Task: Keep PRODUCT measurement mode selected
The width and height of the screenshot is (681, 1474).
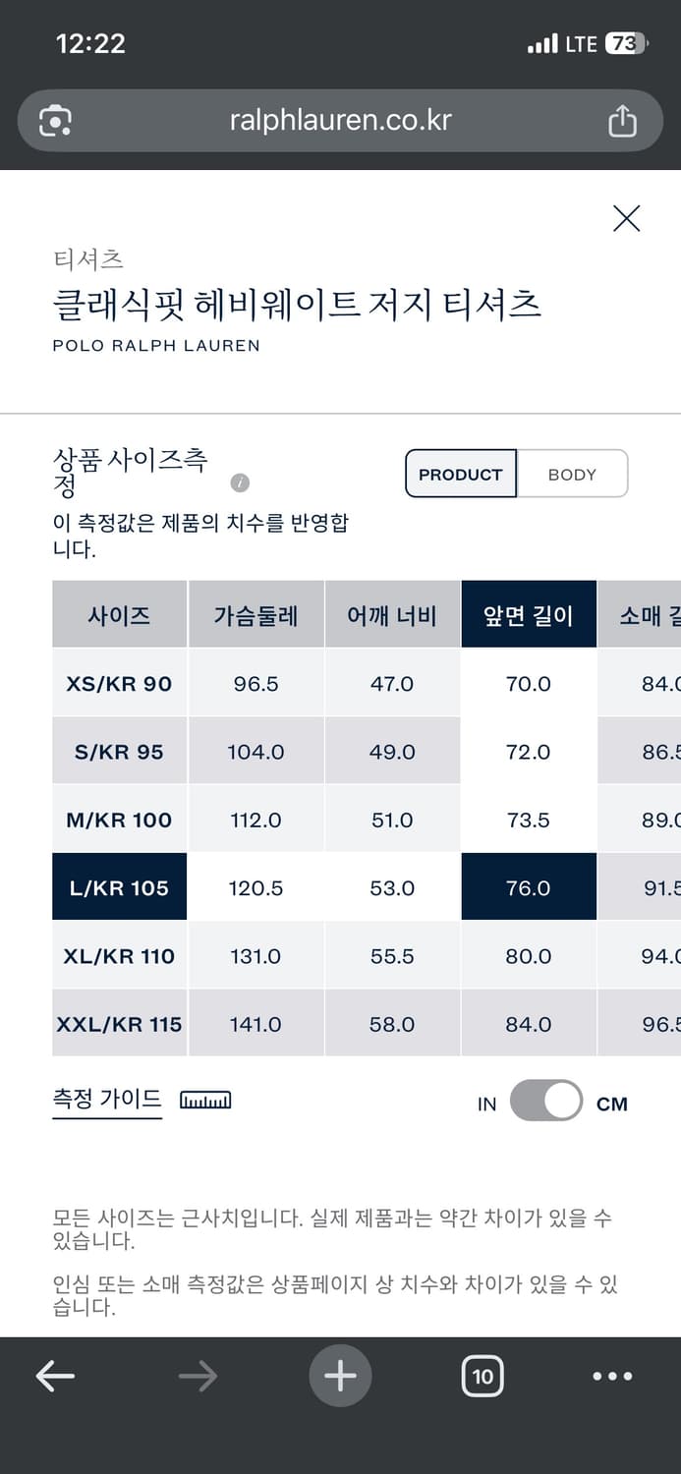Action: click(460, 474)
